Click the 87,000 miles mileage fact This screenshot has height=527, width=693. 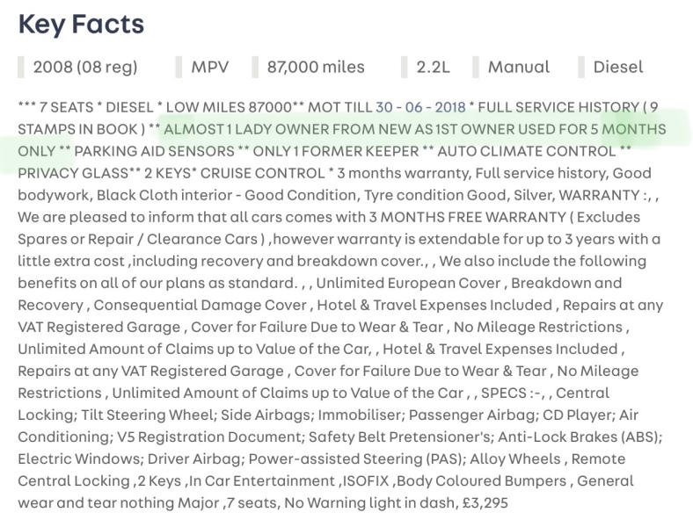coord(316,67)
